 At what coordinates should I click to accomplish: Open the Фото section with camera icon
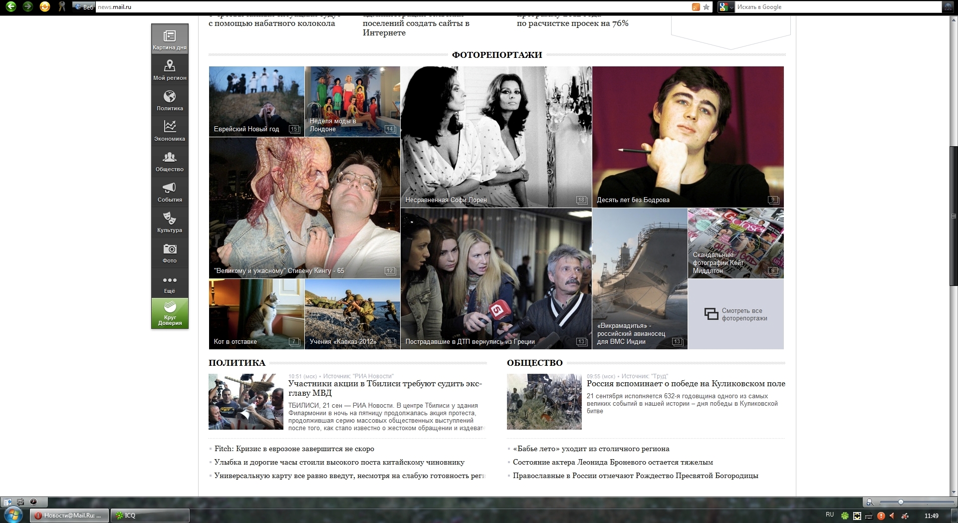pyautogui.click(x=170, y=252)
